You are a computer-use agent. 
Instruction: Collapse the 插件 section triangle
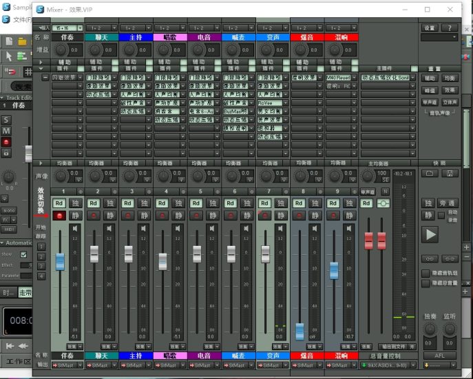[x=41, y=68]
